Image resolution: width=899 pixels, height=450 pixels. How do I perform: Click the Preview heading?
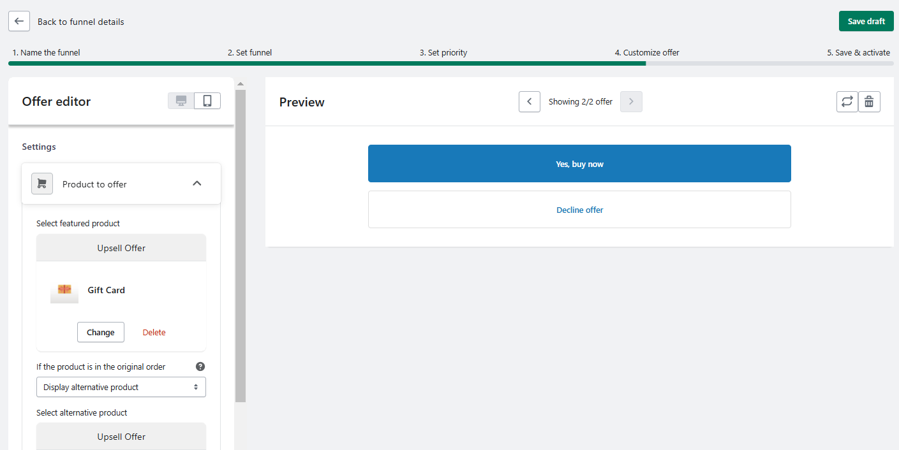(x=302, y=102)
